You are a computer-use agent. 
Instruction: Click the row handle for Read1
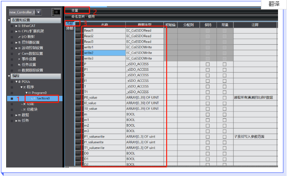[78, 30]
